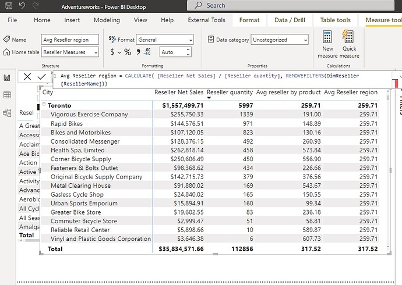Sort by the City column header
The width and height of the screenshot is (402, 285).
(x=48, y=92)
